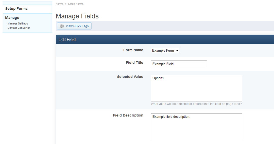The width and height of the screenshot is (274, 144).
Task: Click inside the Field Description text area
Action: [x=196, y=127]
